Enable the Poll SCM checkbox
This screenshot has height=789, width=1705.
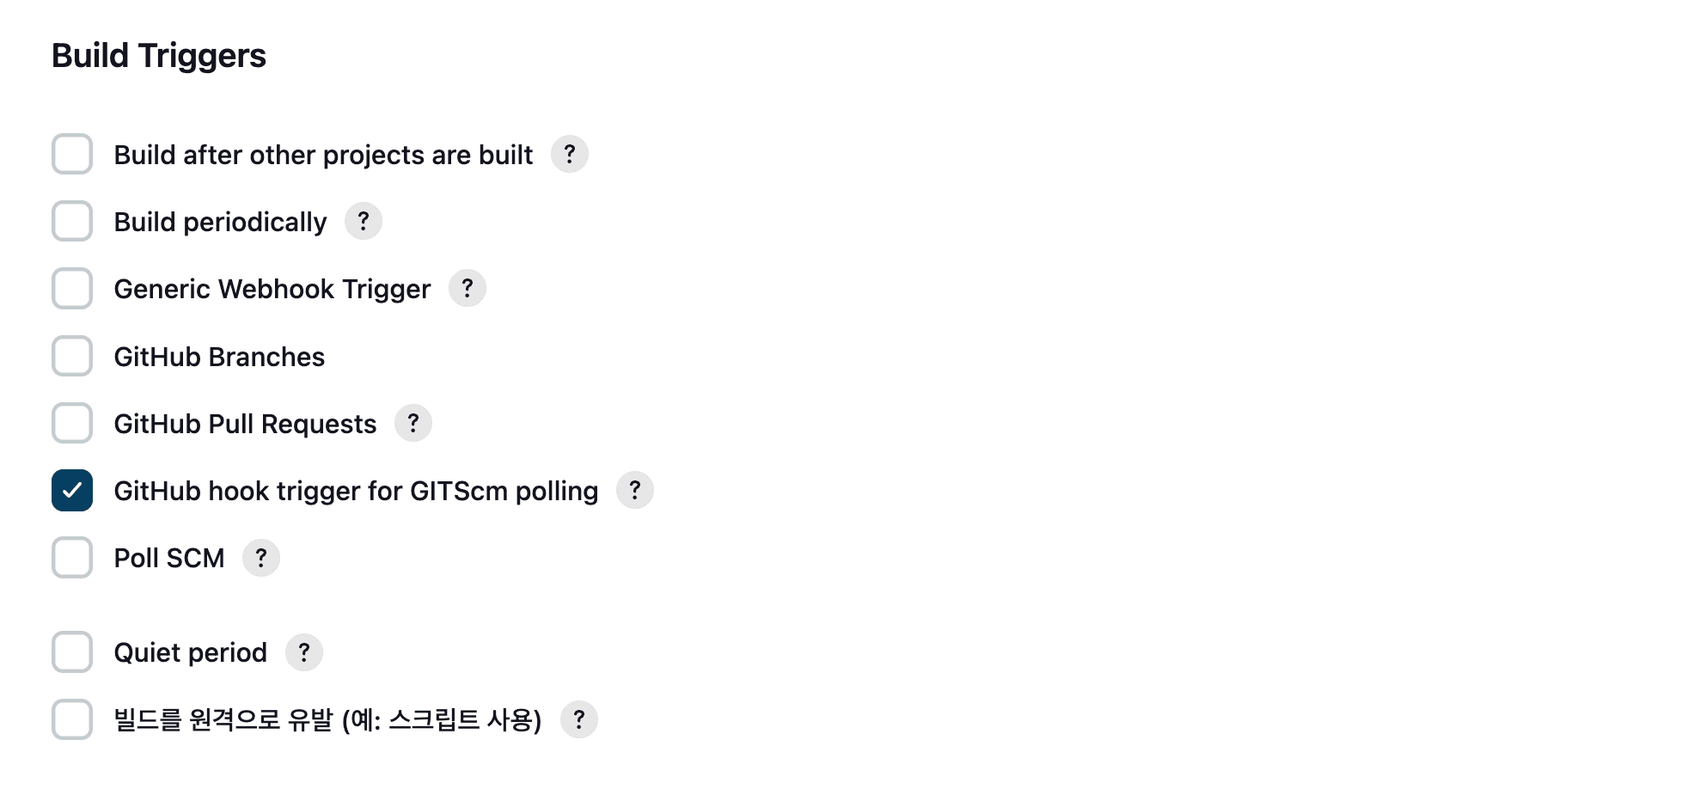(x=72, y=558)
